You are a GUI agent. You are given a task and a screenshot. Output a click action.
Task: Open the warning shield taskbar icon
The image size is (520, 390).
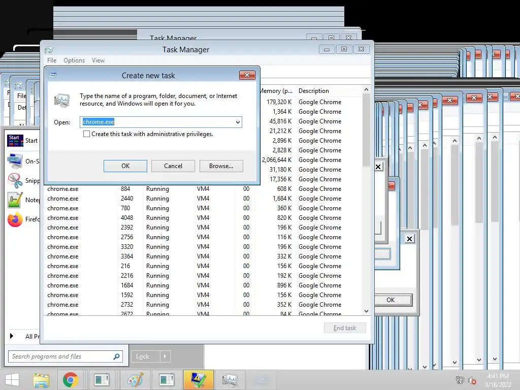coord(198,380)
